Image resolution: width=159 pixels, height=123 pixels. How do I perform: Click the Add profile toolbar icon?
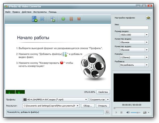click(53, 19)
